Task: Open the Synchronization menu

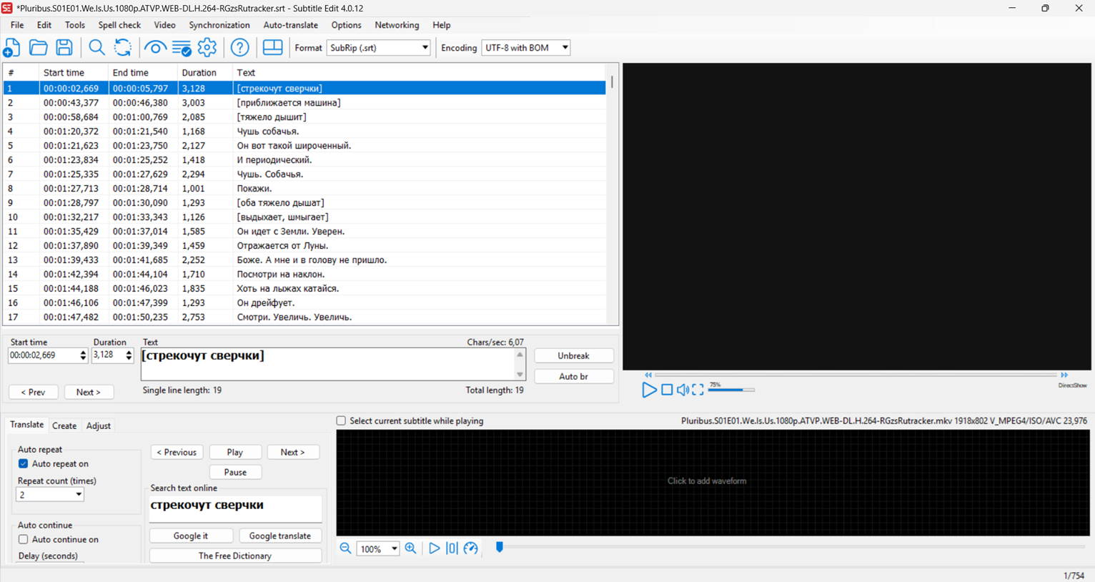Action: pos(219,25)
